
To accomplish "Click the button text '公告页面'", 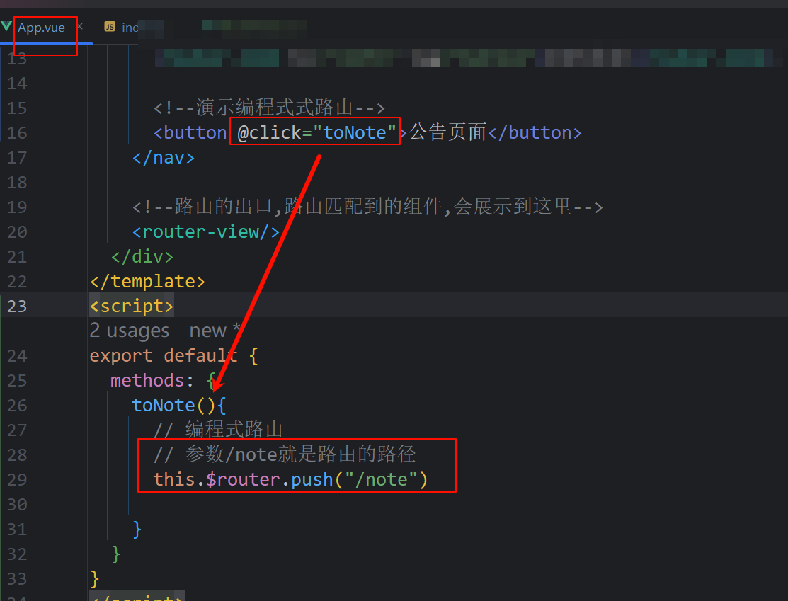I will (x=447, y=132).
